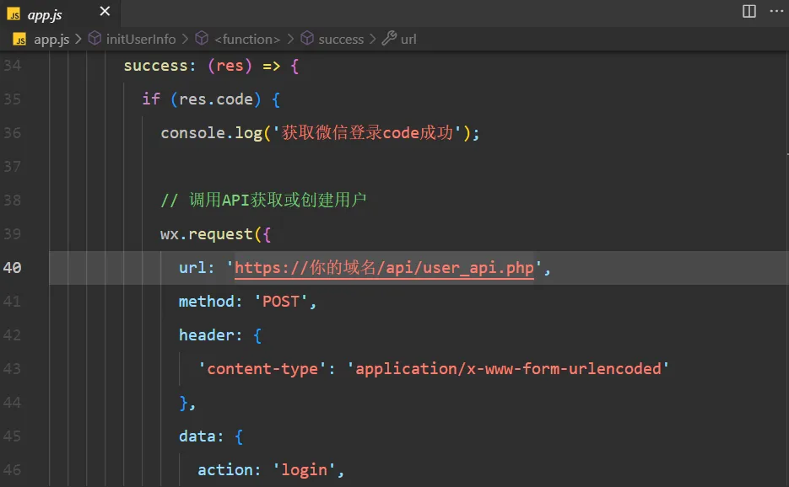This screenshot has width=789, height=487.
Task: Select the url breadcrumb item
Action: click(408, 39)
